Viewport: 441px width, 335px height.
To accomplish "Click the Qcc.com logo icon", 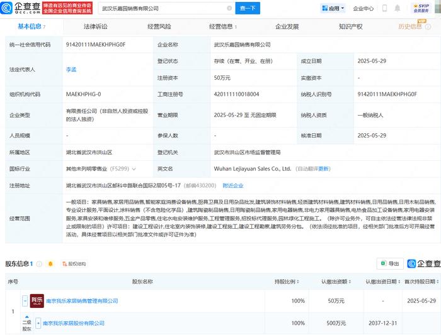I will click(6, 8).
